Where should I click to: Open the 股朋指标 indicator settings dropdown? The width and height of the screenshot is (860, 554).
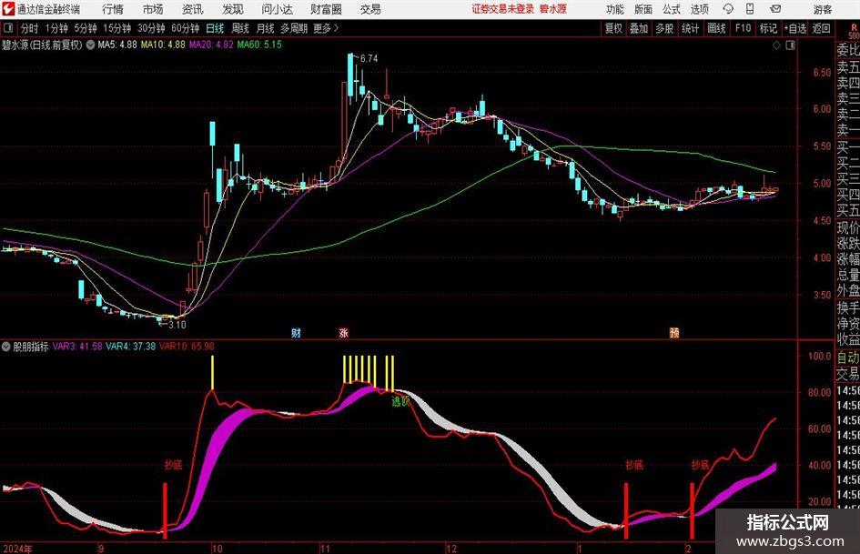tap(6, 346)
